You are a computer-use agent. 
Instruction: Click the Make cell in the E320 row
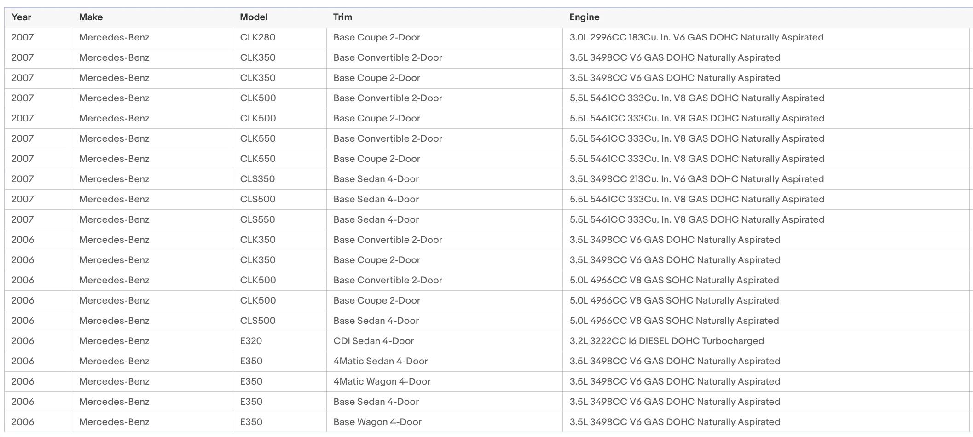[x=152, y=341]
